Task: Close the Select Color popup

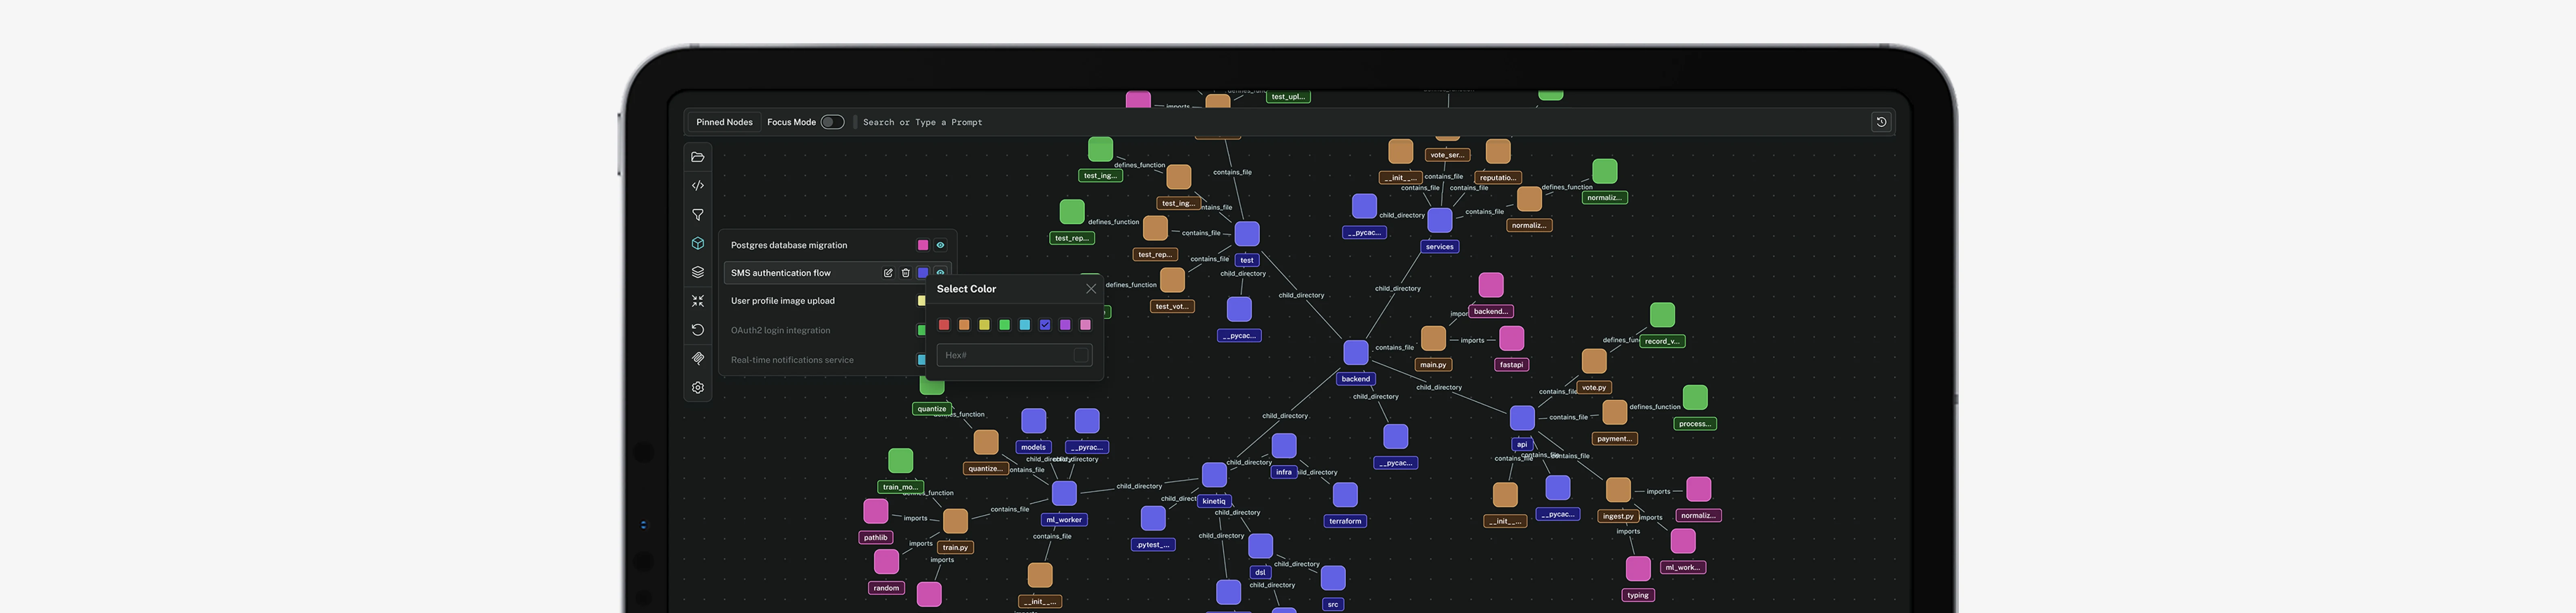Action: coord(1091,288)
